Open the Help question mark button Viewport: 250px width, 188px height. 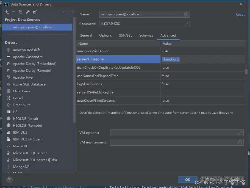(9, 179)
